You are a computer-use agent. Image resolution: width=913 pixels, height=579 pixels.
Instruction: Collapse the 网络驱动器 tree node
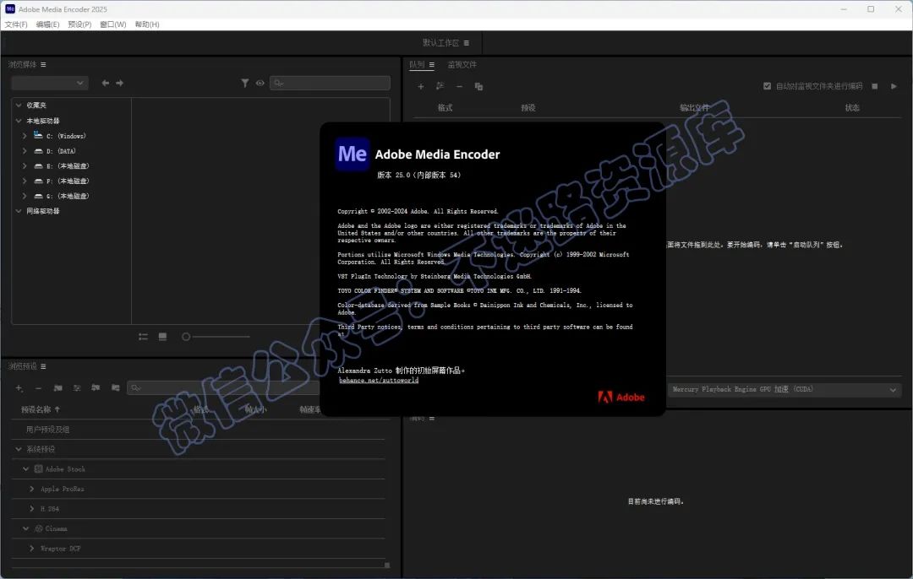19,211
